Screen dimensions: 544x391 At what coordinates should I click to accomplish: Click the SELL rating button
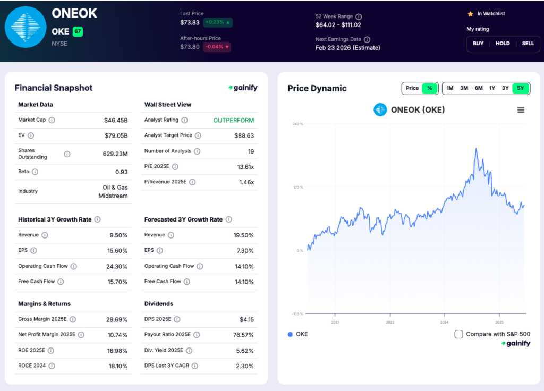coord(528,44)
